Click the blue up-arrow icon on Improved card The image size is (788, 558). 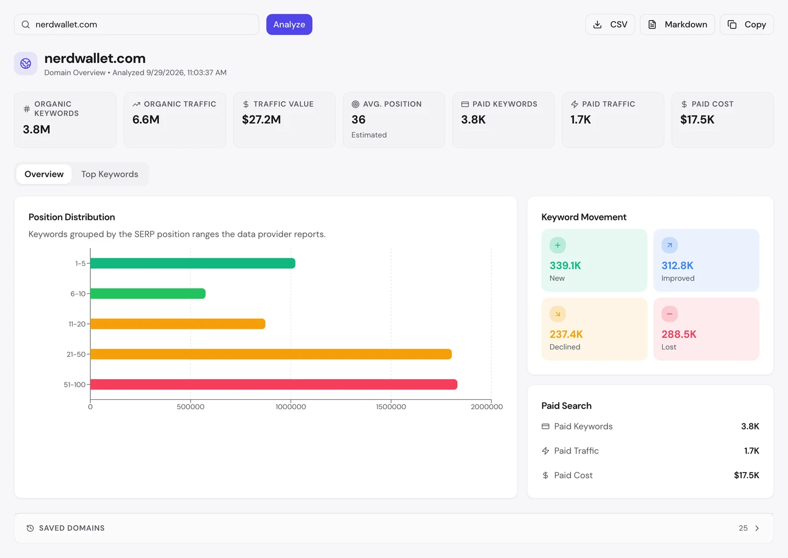coord(670,245)
